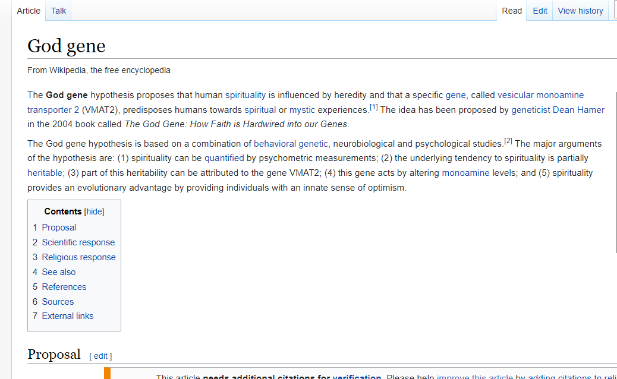Screen dimensions: 617x379
Task: Edit the Proposal section
Action: coord(100,356)
